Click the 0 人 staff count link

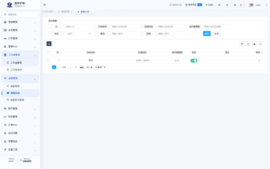[177, 60]
